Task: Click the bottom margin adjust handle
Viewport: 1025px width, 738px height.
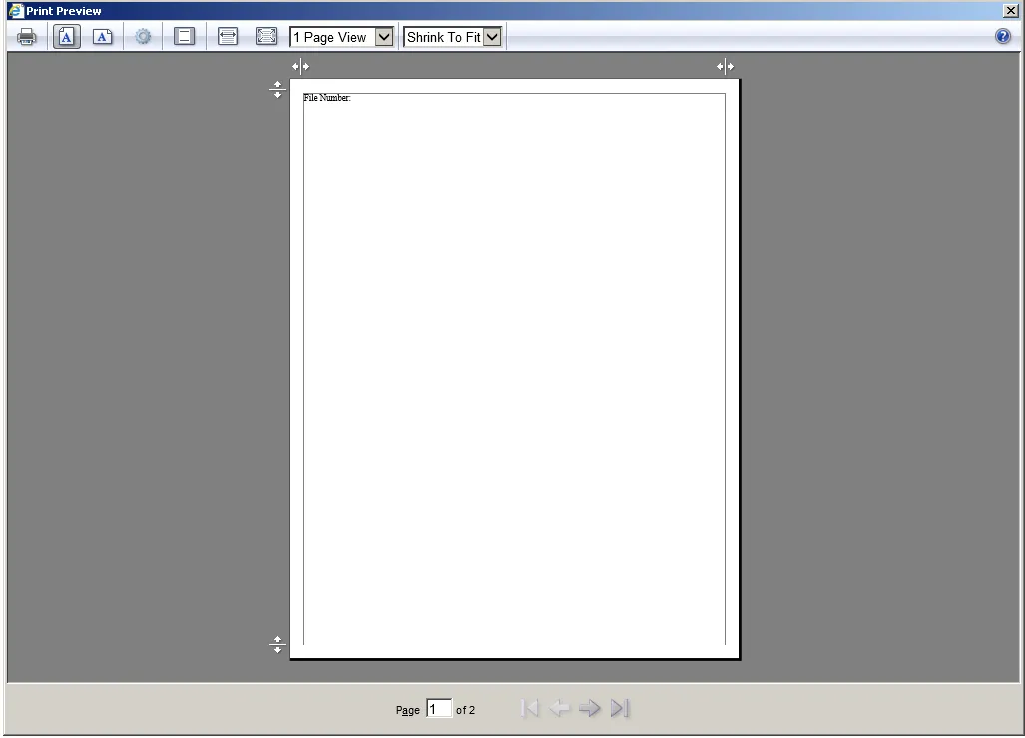Action: (x=277, y=645)
